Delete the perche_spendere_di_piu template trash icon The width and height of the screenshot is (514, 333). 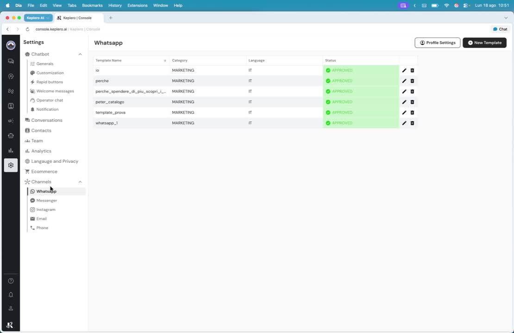pyautogui.click(x=413, y=92)
